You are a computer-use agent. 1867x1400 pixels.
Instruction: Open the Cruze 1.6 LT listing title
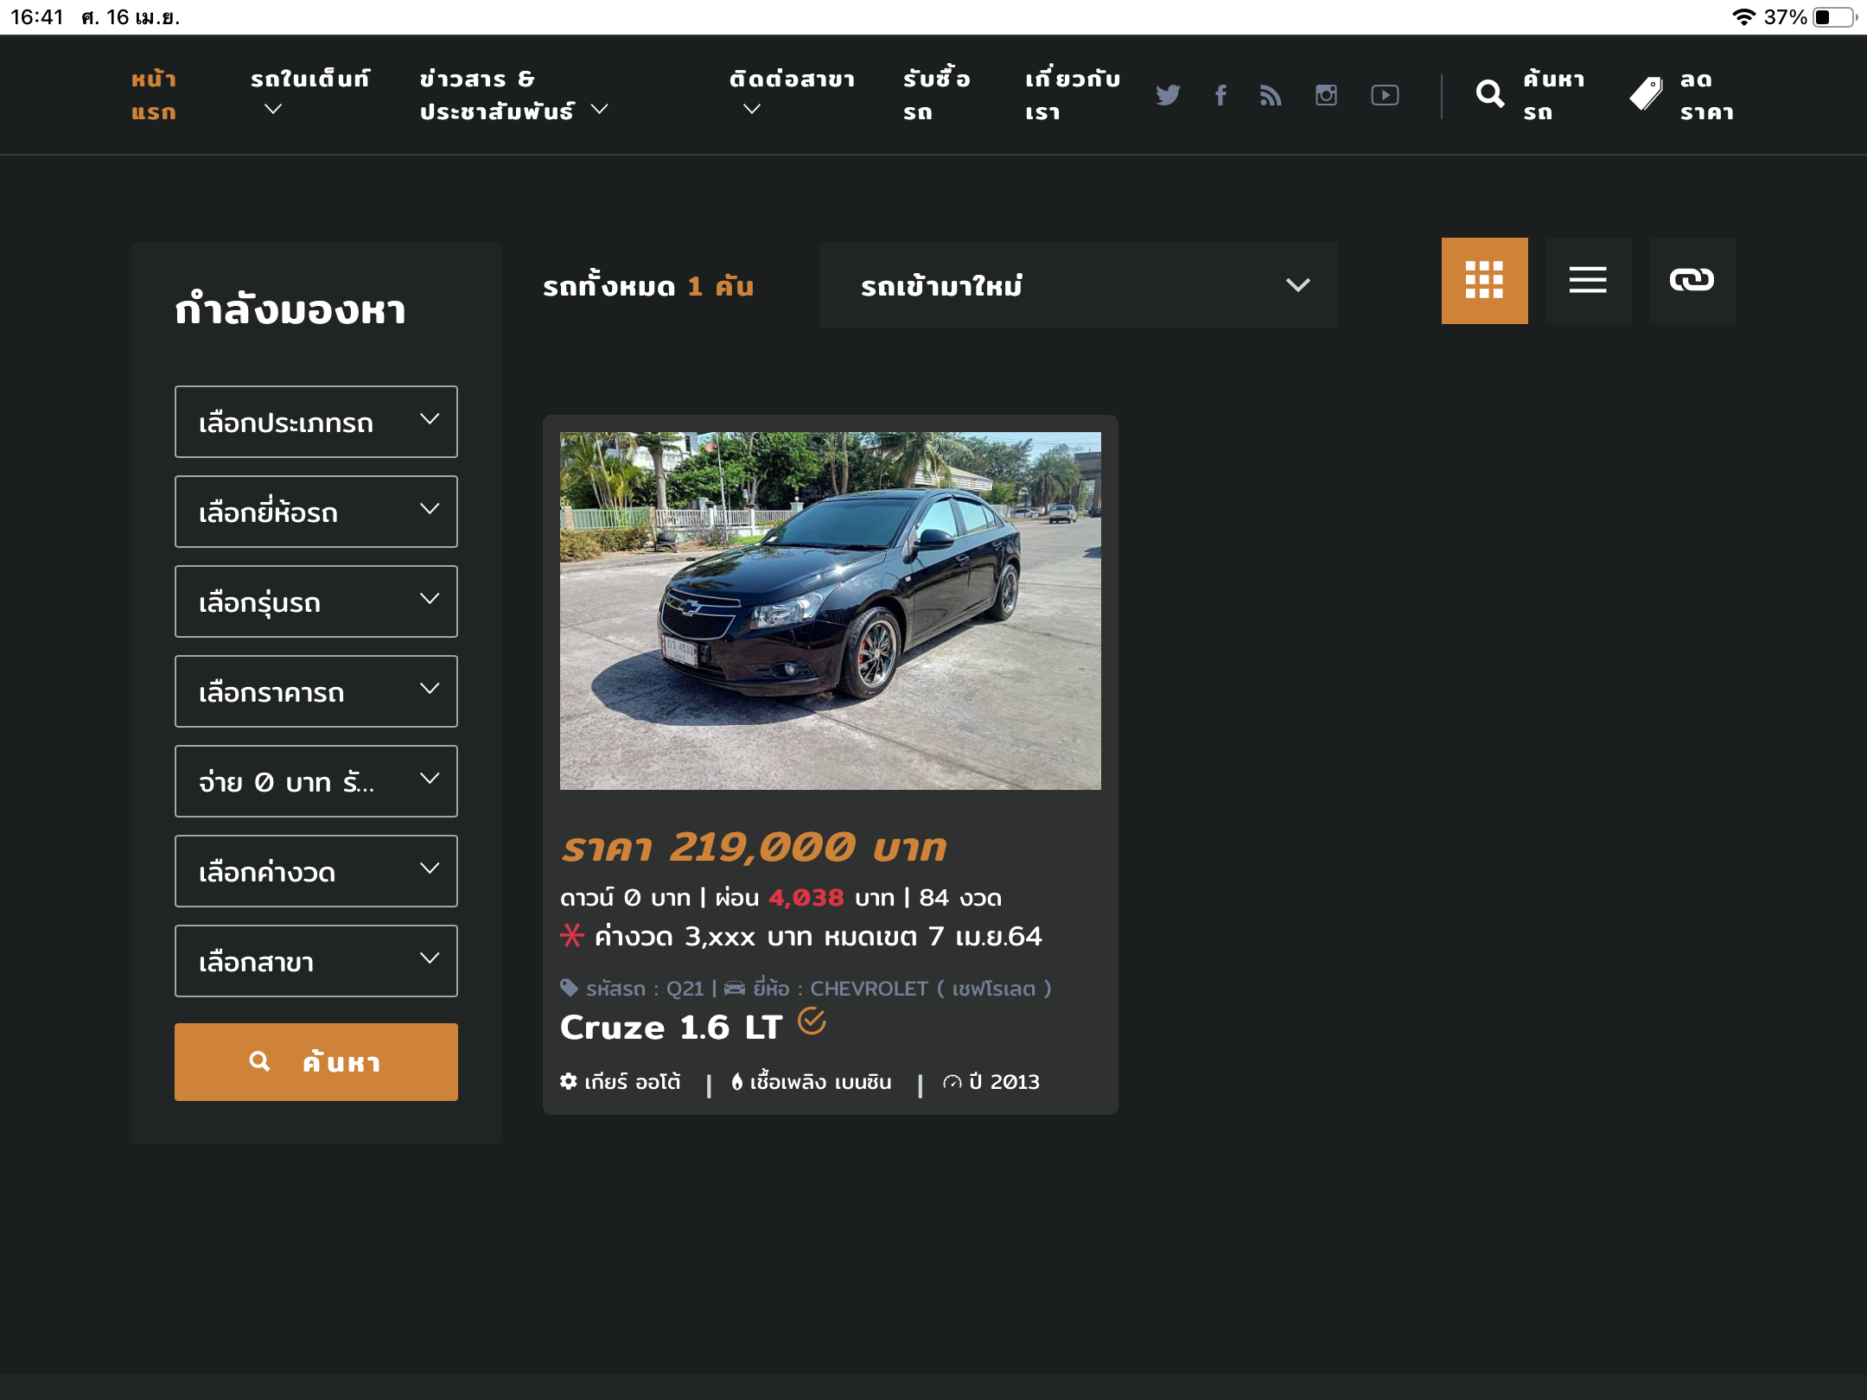pyautogui.click(x=672, y=1028)
